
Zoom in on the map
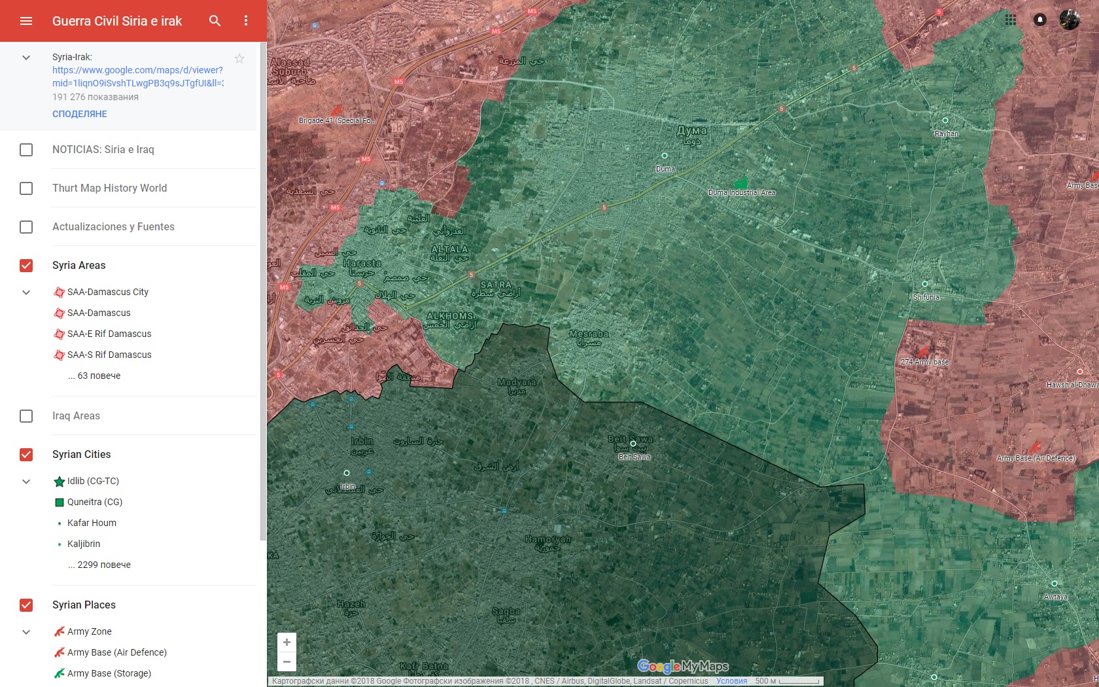click(287, 643)
